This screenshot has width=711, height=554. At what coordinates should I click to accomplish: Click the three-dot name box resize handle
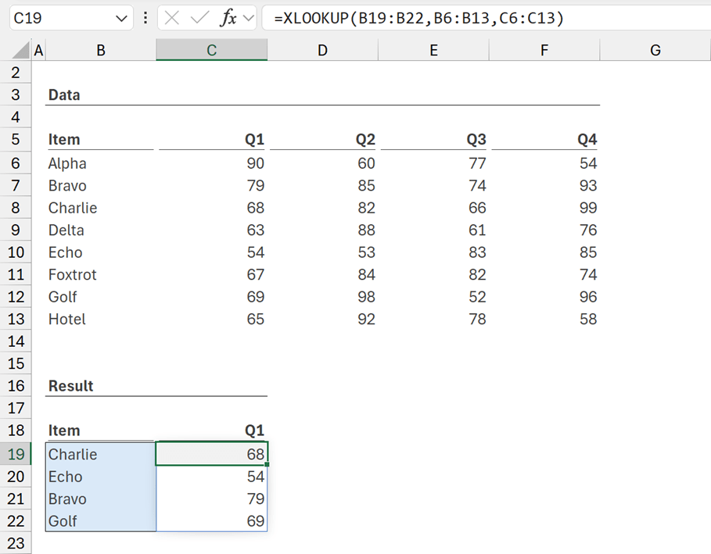pyautogui.click(x=145, y=18)
